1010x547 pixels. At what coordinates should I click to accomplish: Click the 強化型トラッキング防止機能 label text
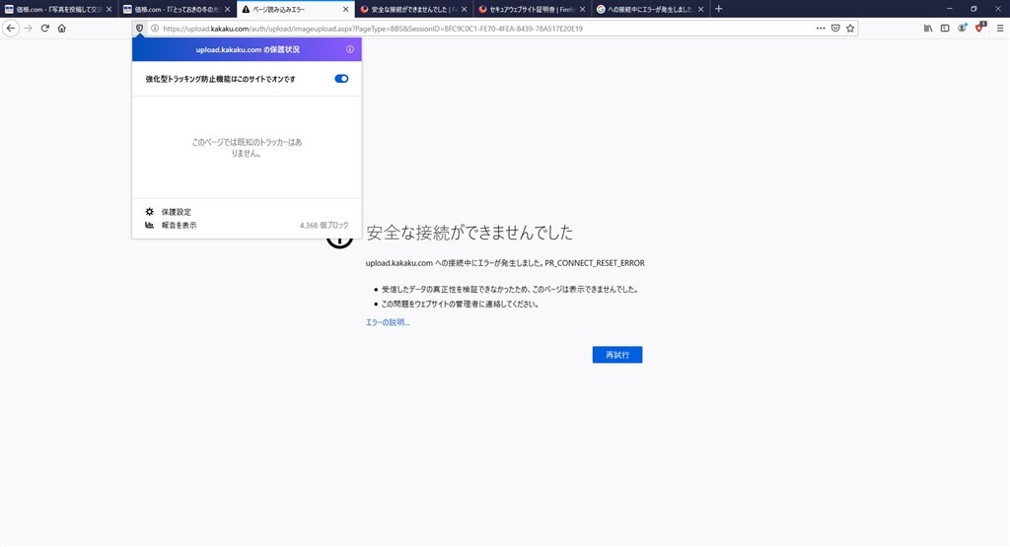(x=220, y=79)
